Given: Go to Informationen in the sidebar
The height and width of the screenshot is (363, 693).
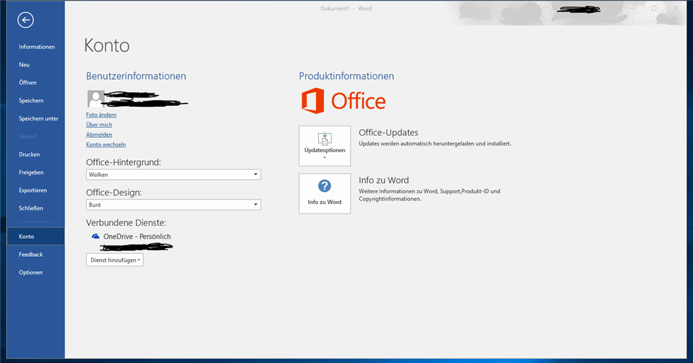Looking at the screenshot, I should point(36,47).
